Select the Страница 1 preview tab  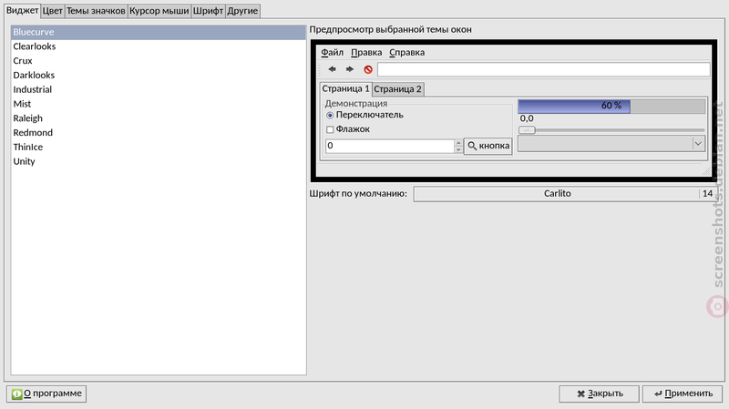(345, 88)
